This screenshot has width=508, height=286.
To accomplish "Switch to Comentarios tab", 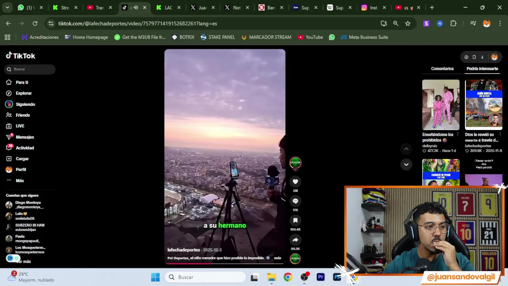I will (442, 69).
